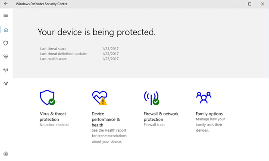Go back using the title bar arrow
This screenshot has width=269, height=161.
(6, 4)
